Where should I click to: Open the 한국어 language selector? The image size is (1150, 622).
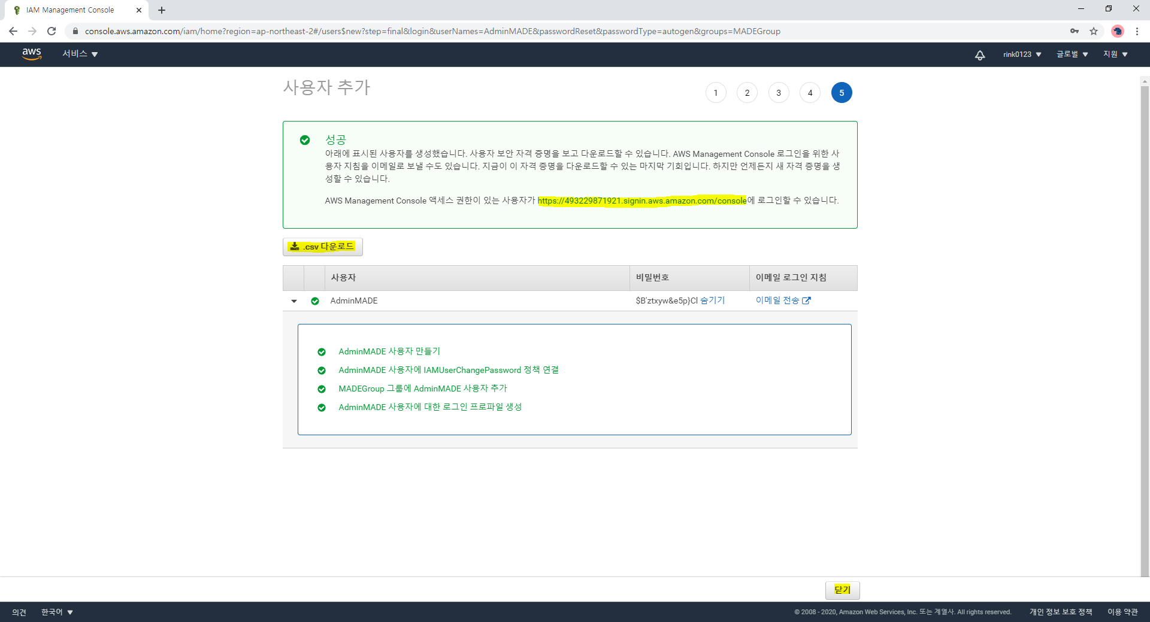pos(57,612)
